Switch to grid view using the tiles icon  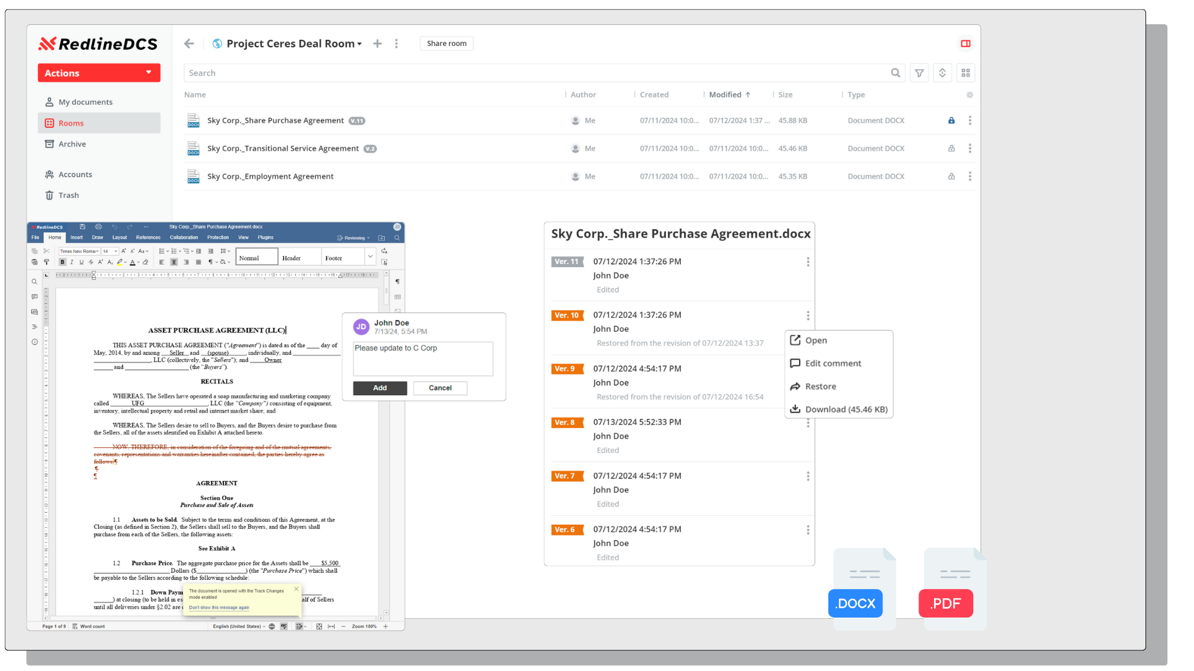click(x=966, y=73)
